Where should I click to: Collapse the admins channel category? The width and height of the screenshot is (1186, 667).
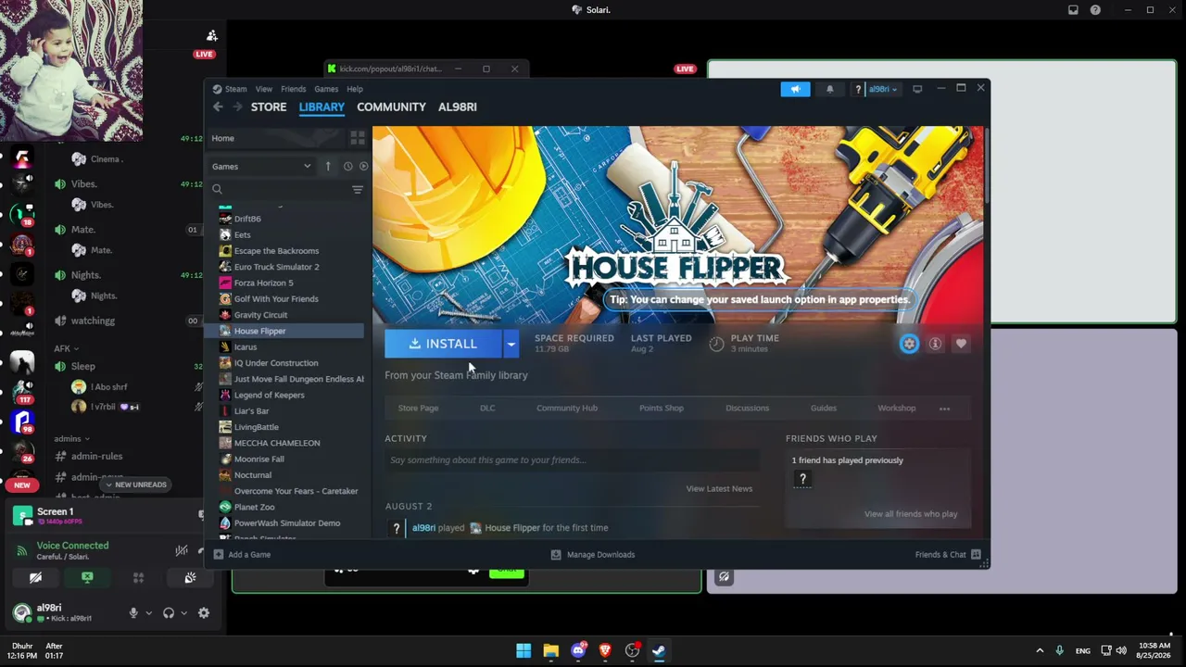point(71,439)
